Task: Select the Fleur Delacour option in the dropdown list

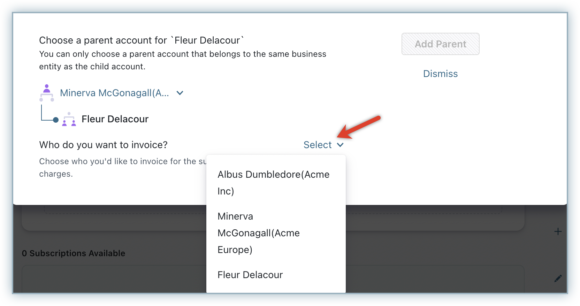Action: tap(250, 275)
